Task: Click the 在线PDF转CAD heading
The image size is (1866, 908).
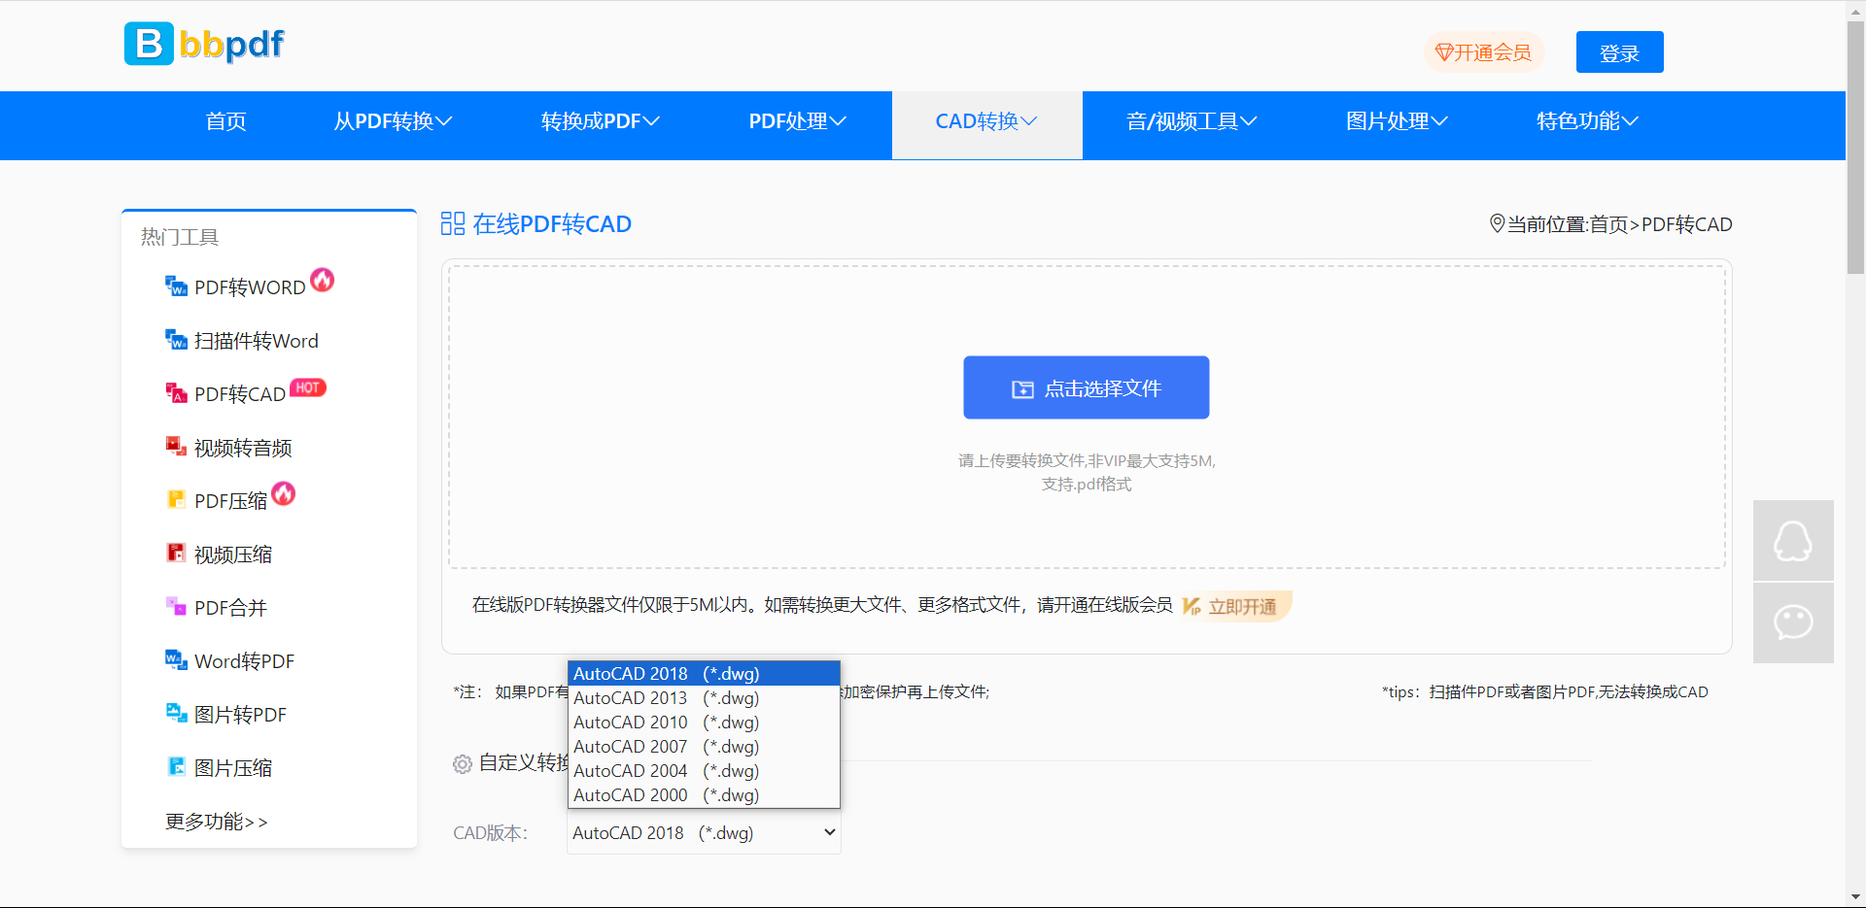Action: (x=552, y=224)
